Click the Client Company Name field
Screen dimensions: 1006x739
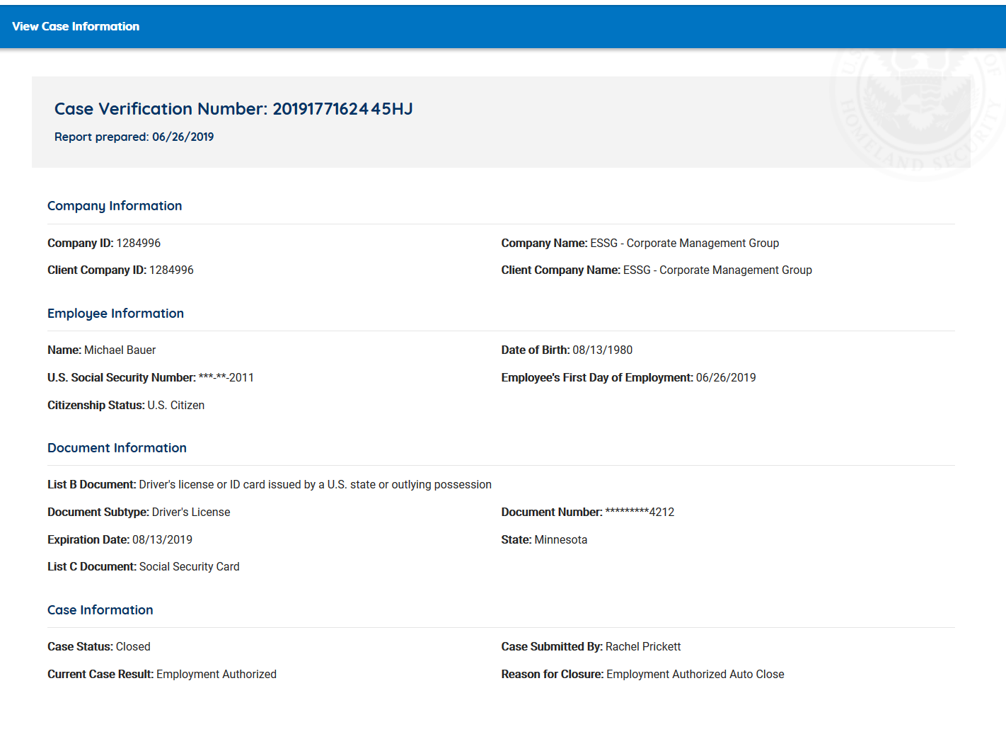pos(656,270)
